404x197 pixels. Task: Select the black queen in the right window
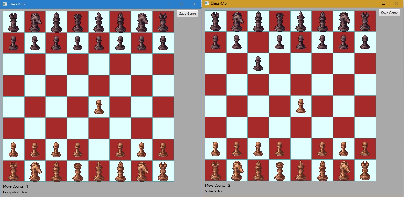[279, 21]
